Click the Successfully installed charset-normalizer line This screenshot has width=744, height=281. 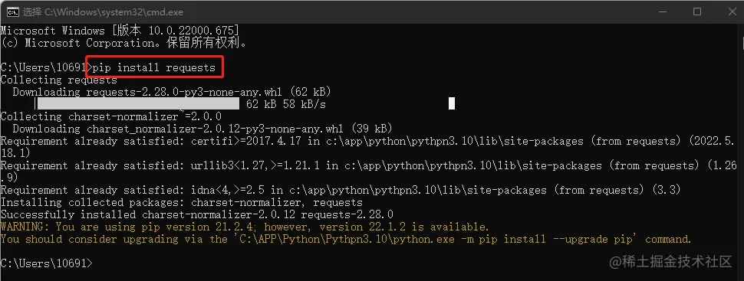tap(197, 214)
